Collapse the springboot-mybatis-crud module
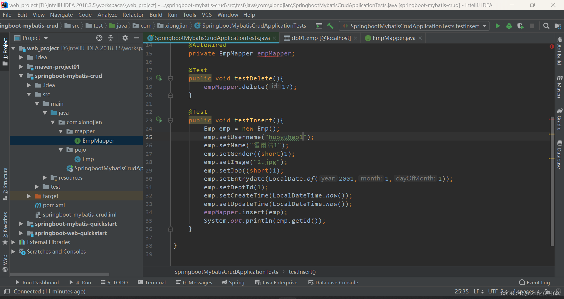Image resolution: width=564 pixels, height=299 pixels. (21, 76)
